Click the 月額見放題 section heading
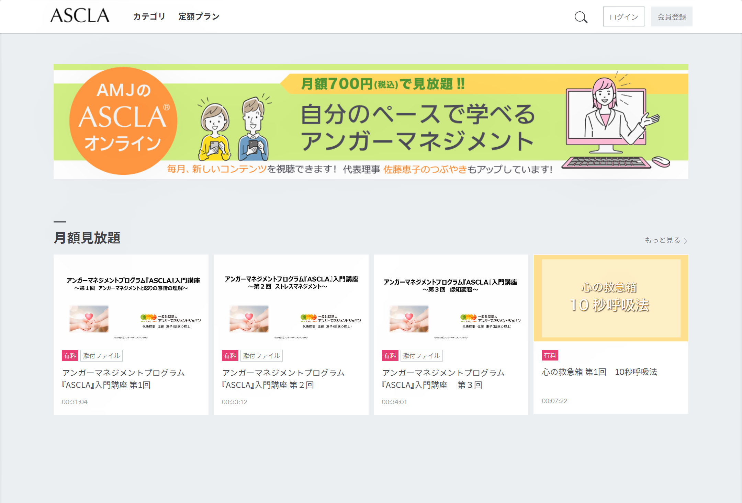Viewport: 742px width, 503px height. (x=87, y=239)
